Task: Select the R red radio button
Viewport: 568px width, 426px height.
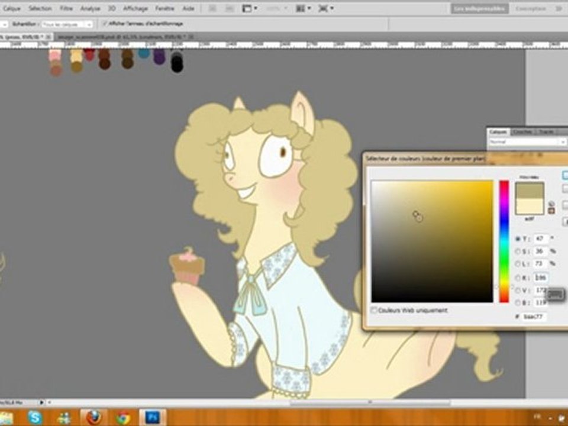Action: (x=518, y=278)
